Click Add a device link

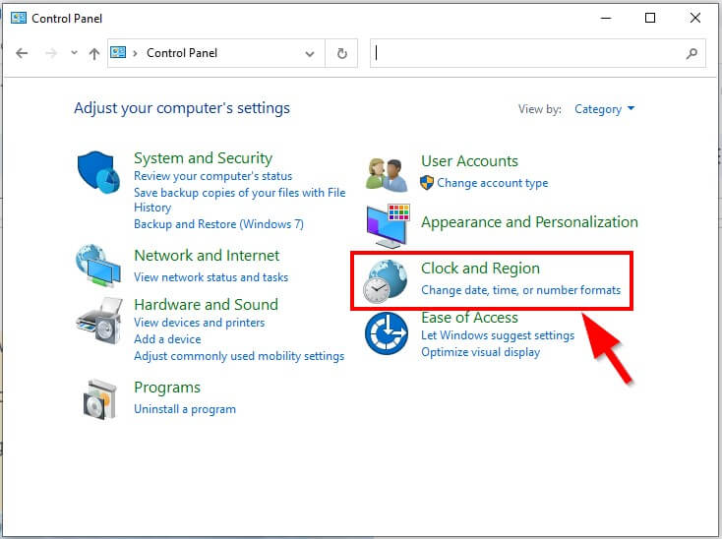(167, 339)
